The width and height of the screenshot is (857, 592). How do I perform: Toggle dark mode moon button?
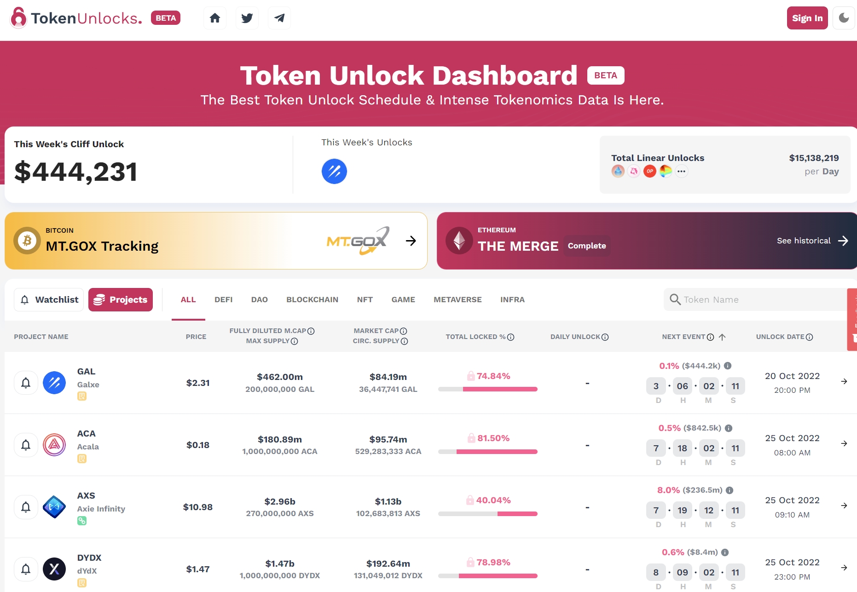(x=844, y=18)
